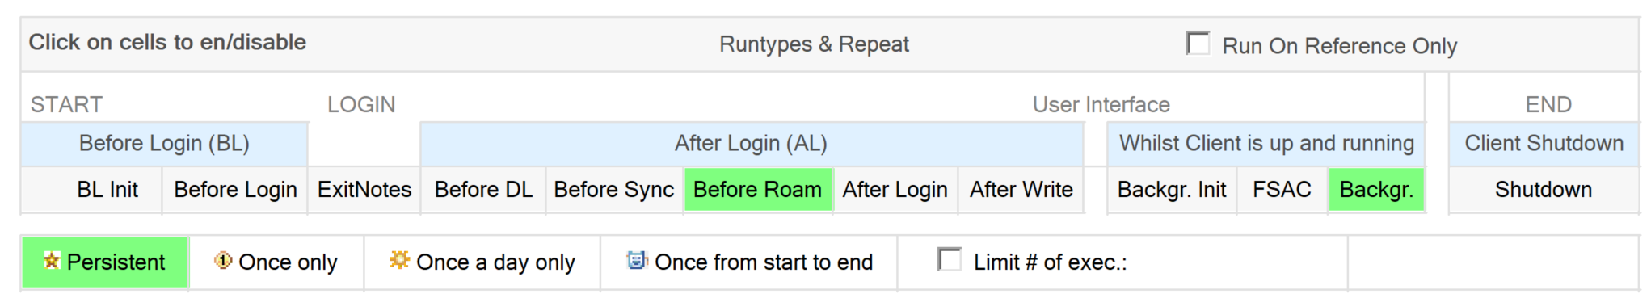Toggle the After Login cell

click(x=895, y=190)
